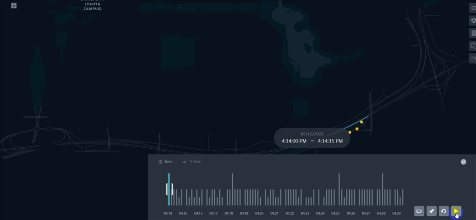Click the 04:22 timeline tick label
The height and width of the screenshot is (220, 476).
point(290,213)
